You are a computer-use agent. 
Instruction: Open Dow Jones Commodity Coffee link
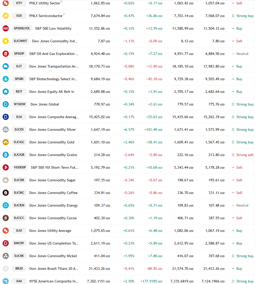pyautogui.click(x=53, y=193)
